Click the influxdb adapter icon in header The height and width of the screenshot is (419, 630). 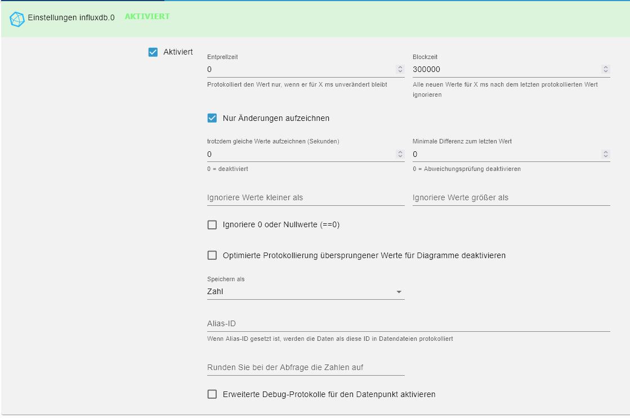coord(17,19)
